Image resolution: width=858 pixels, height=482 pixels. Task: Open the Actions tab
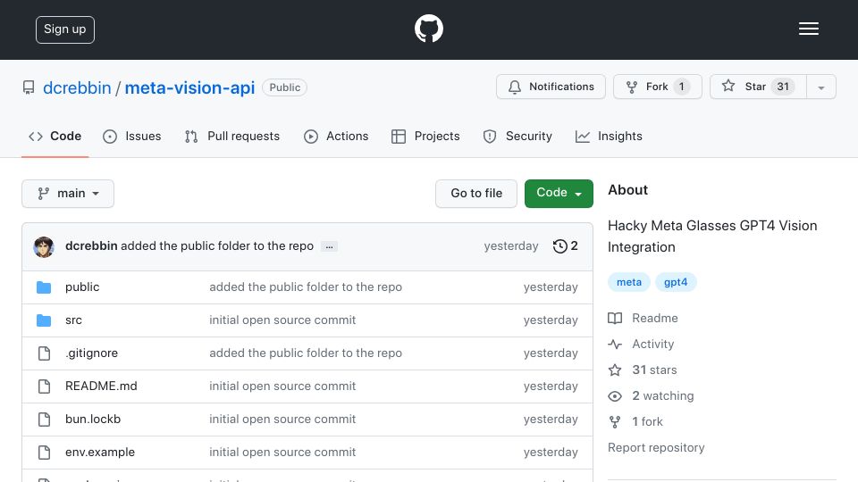(336, 136)
